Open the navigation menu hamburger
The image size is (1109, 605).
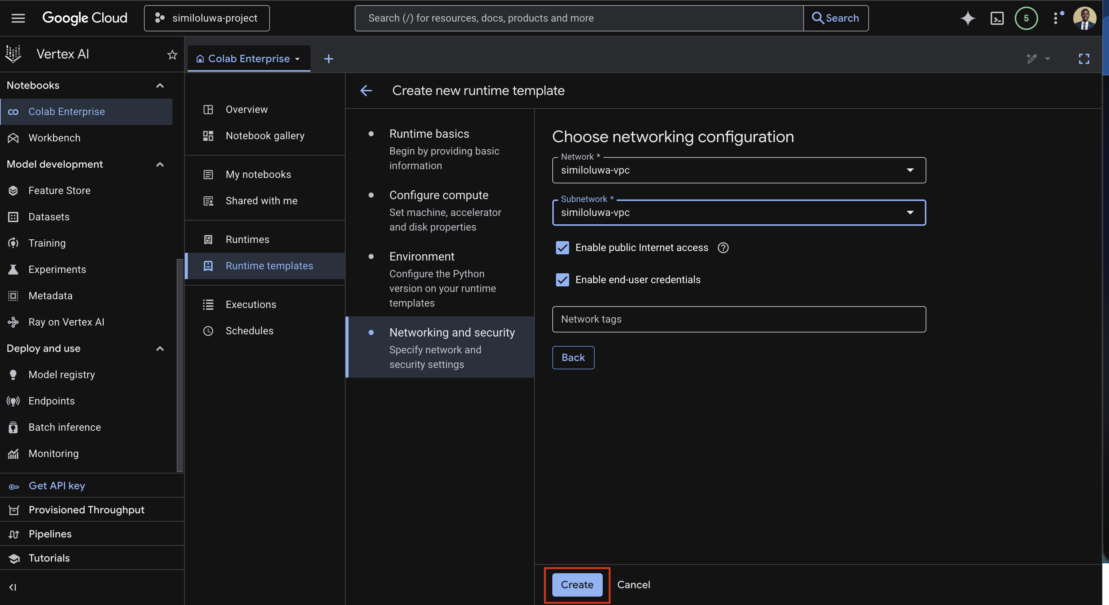pos(18,18)
